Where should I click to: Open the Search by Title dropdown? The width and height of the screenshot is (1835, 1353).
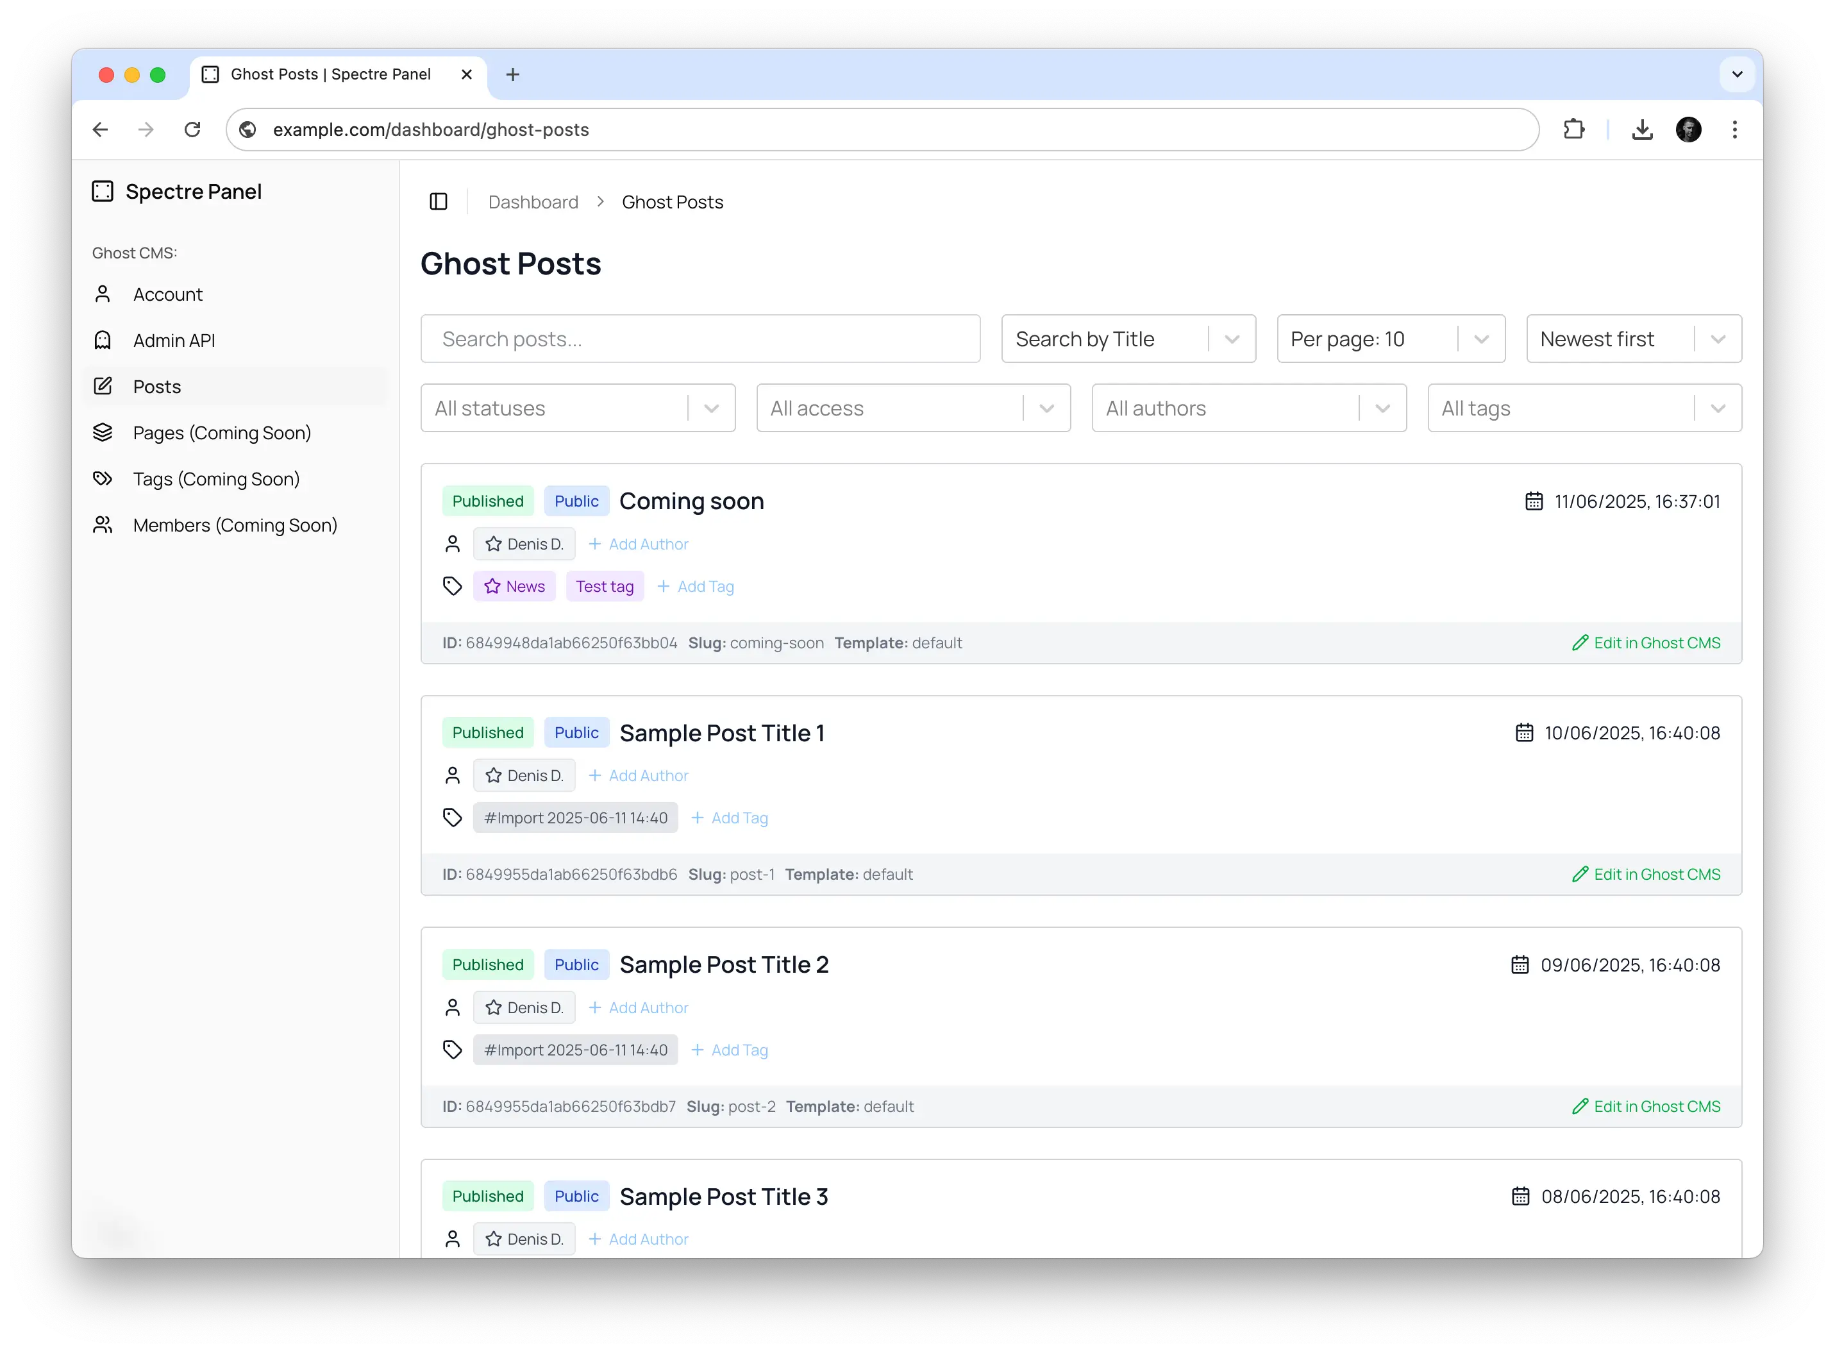1128,339
